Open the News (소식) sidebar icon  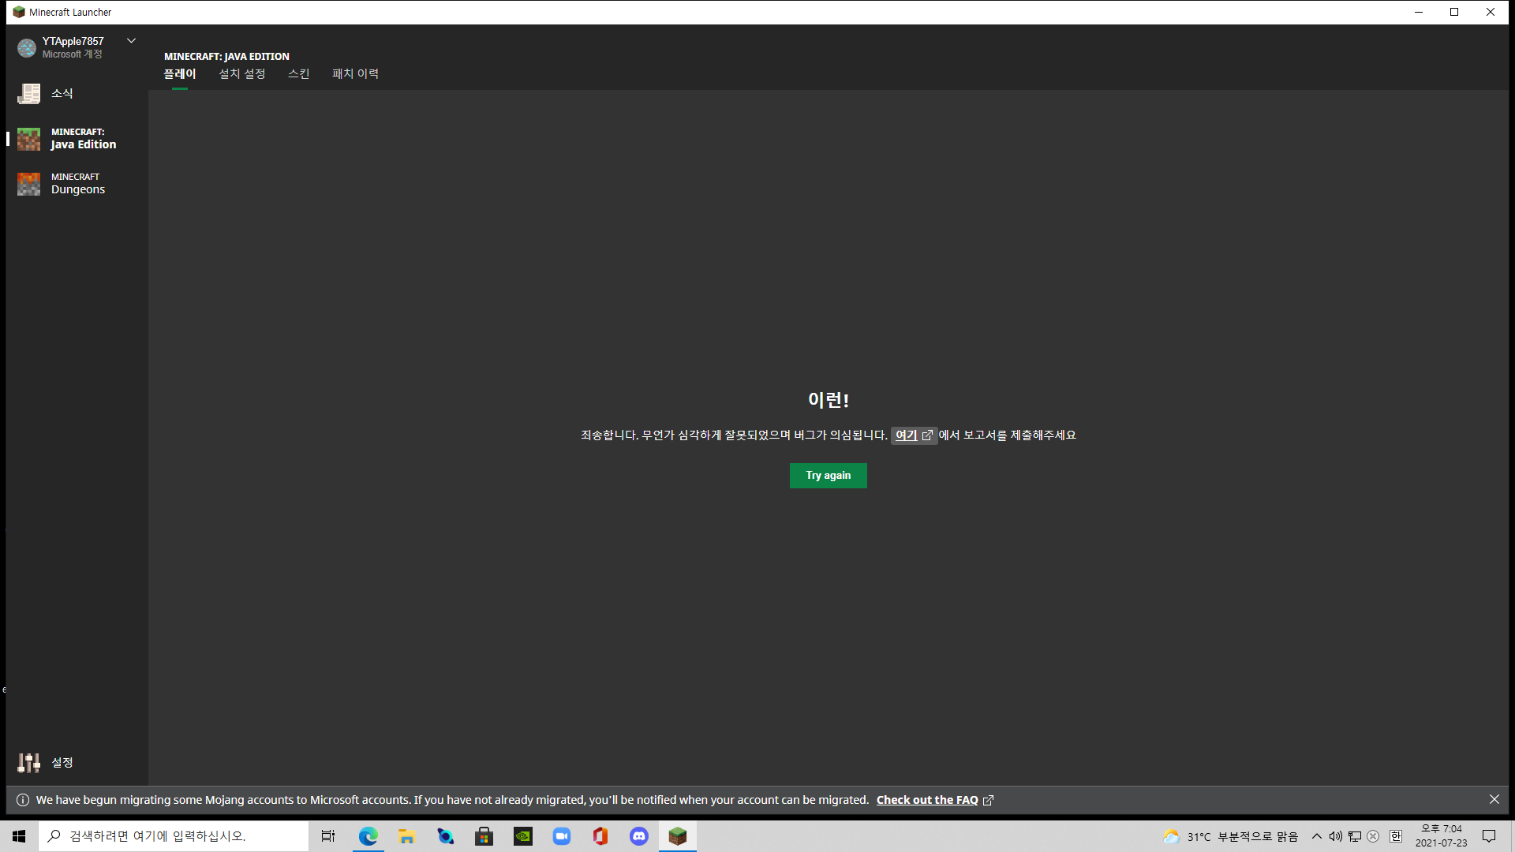pyautogui.click(x=29, y=94)
